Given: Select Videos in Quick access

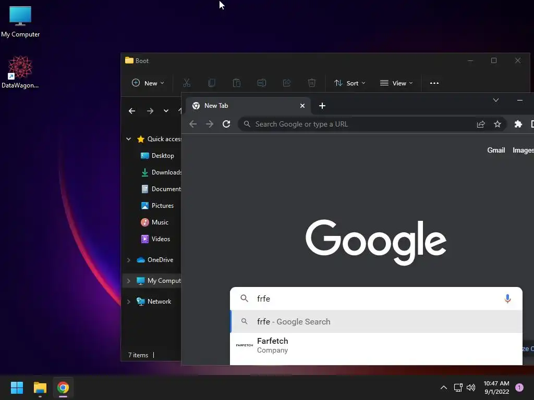Looking at the screenshot, I should click(x=155, y=239).
